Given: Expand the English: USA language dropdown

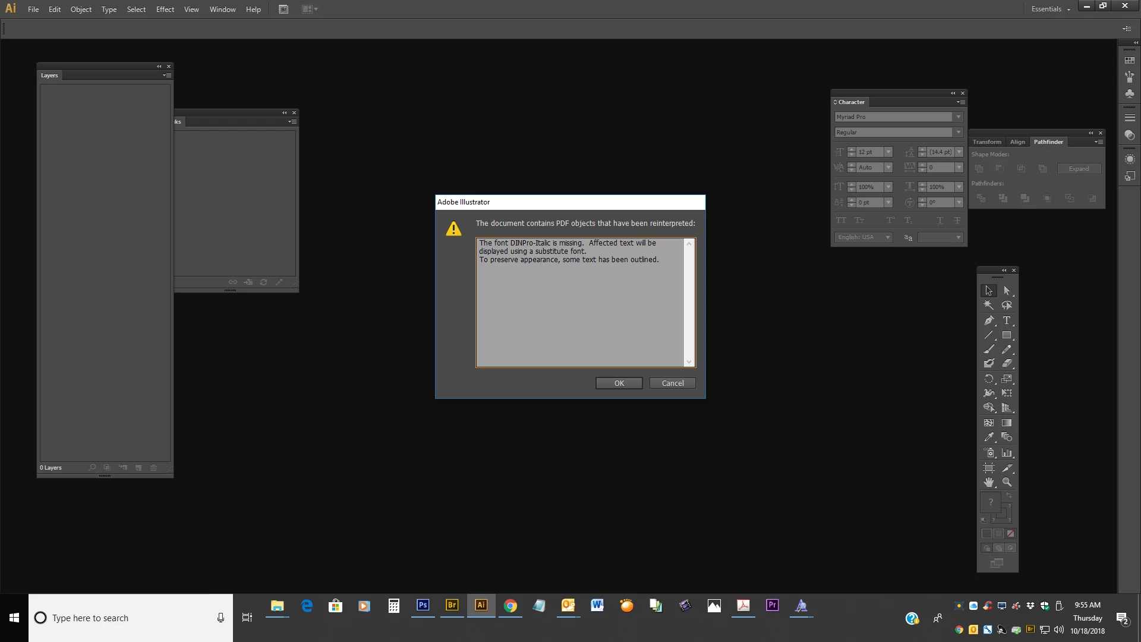Looking at the screenshot, I should pos(887,237).
